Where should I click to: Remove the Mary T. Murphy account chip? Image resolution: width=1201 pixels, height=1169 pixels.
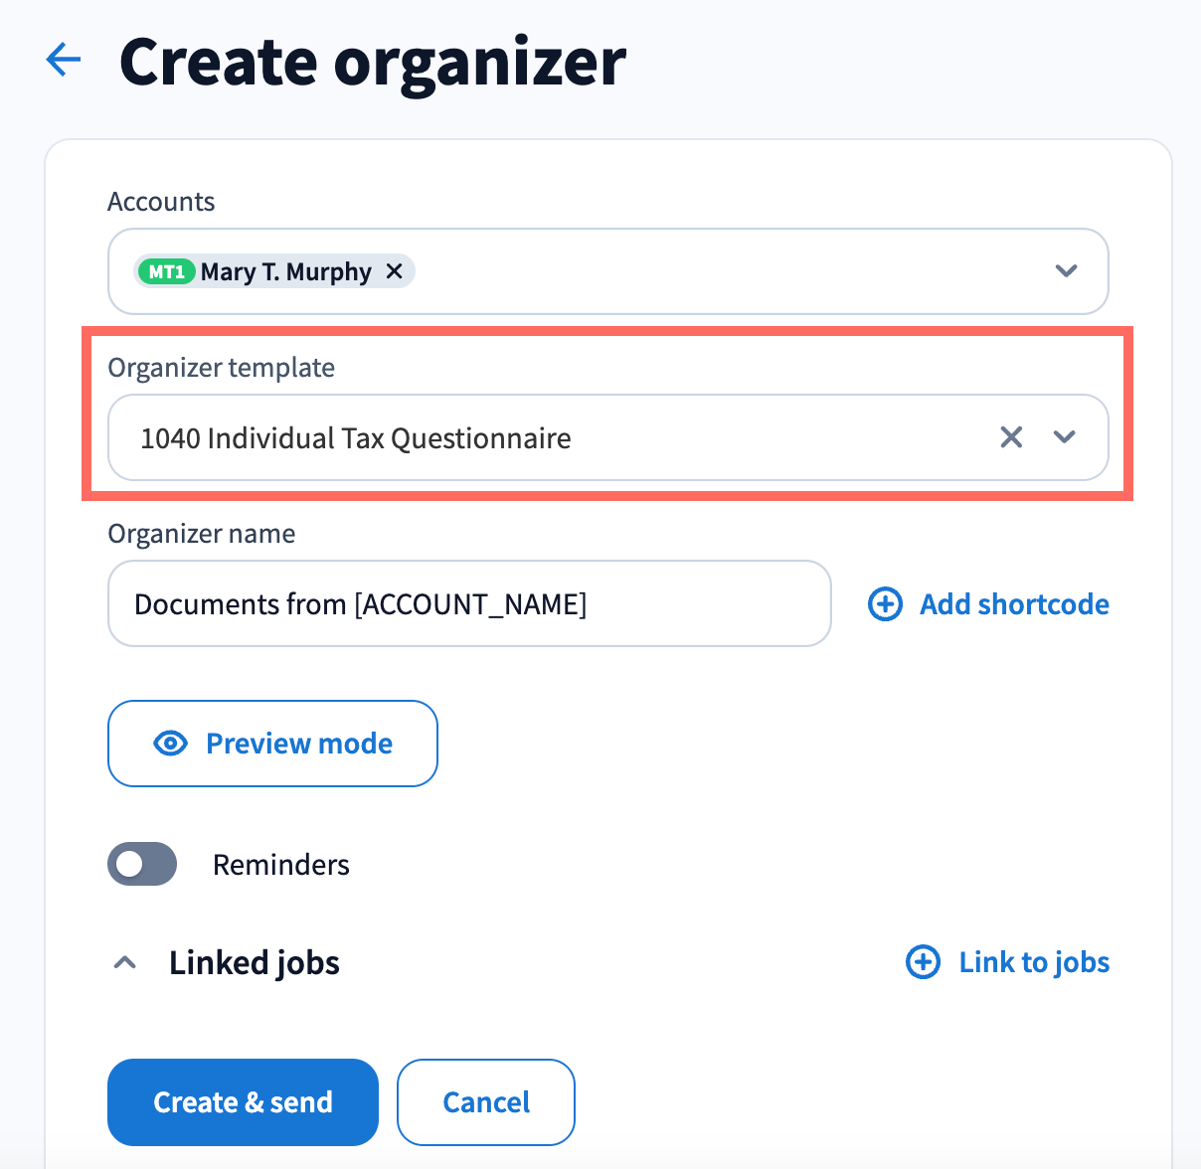pos(395,271)
